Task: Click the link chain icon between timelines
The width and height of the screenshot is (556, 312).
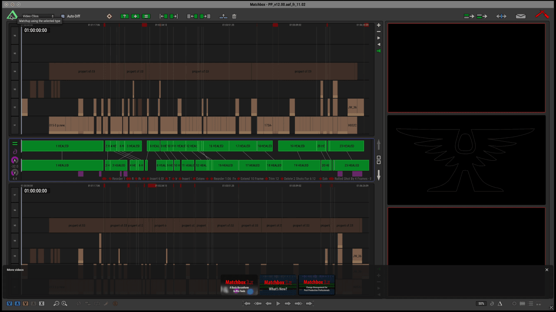Action: [x=378, y=160]
